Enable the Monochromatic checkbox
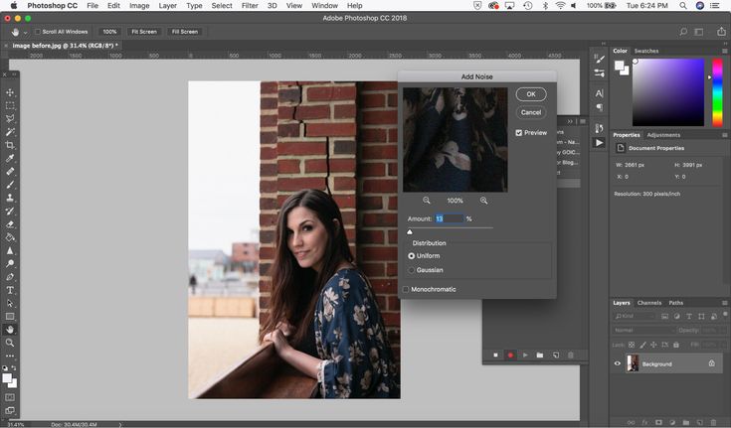731x428 pixels. tap(406, 289)
